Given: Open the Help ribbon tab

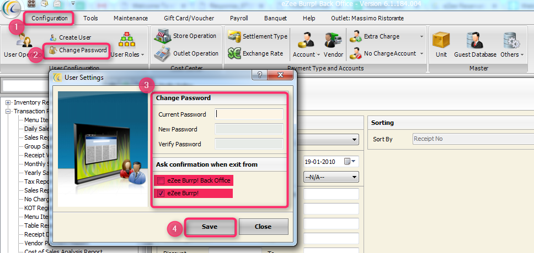Looking at the screenshot, I should coord(309,18).
